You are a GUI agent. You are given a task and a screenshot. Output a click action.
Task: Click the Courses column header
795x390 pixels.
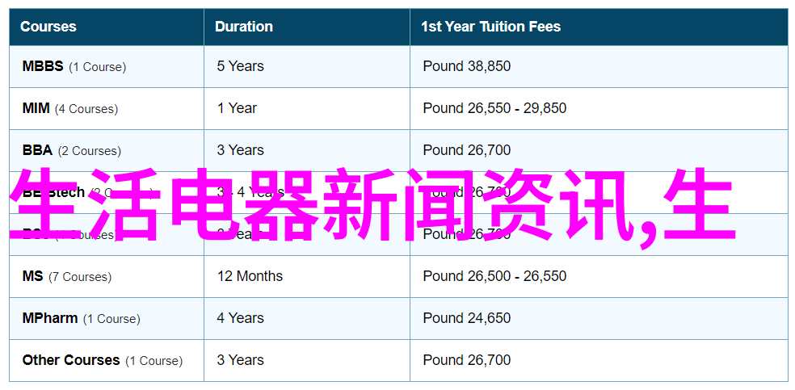point(48,27)
